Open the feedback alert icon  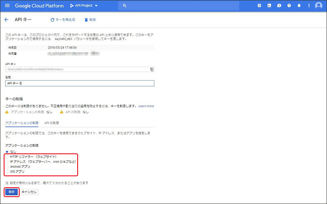tap(279, 6)
